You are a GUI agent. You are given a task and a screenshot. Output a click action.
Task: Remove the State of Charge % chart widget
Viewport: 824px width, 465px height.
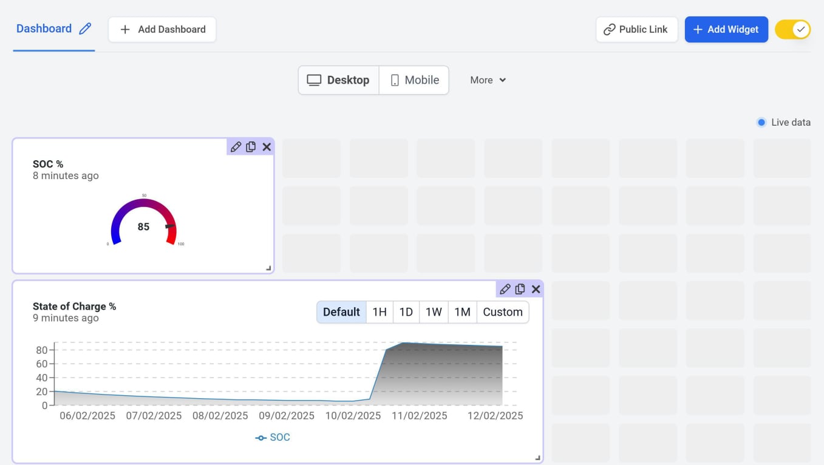[x=536, y=290]
